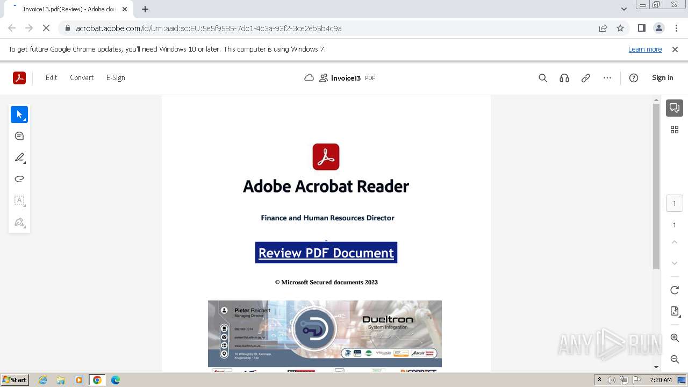Open the E-Sign menu

[x=116, y=78]
